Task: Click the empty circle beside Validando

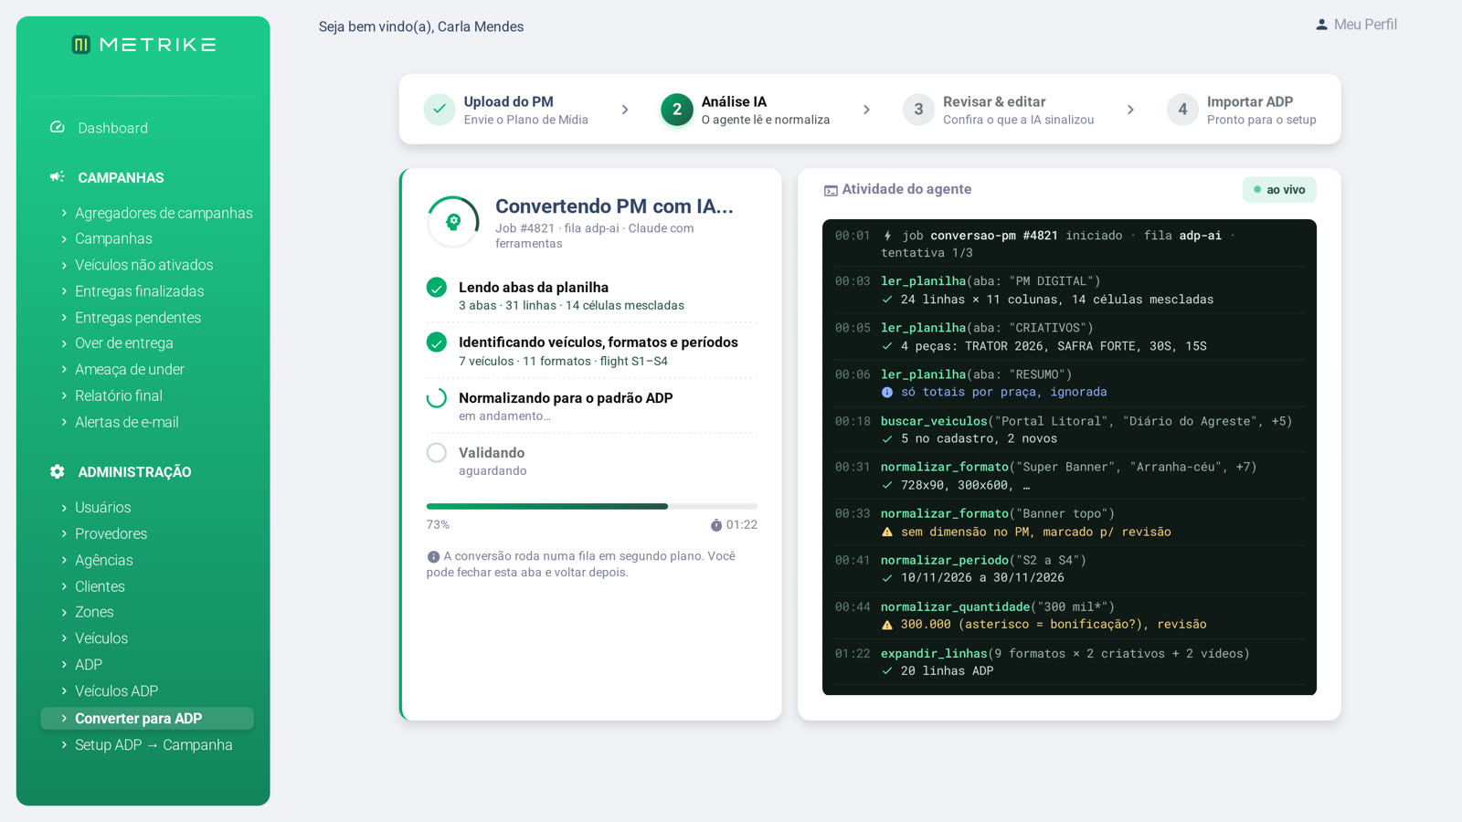Action: pos(437,453)
